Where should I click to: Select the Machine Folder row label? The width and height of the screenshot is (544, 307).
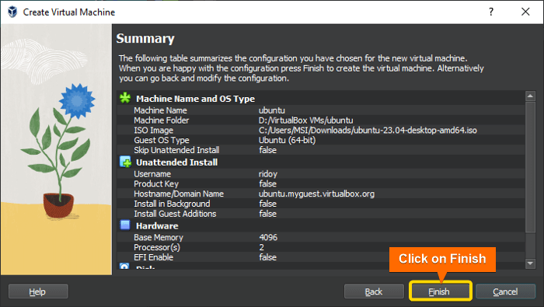(x=162, y=120)
